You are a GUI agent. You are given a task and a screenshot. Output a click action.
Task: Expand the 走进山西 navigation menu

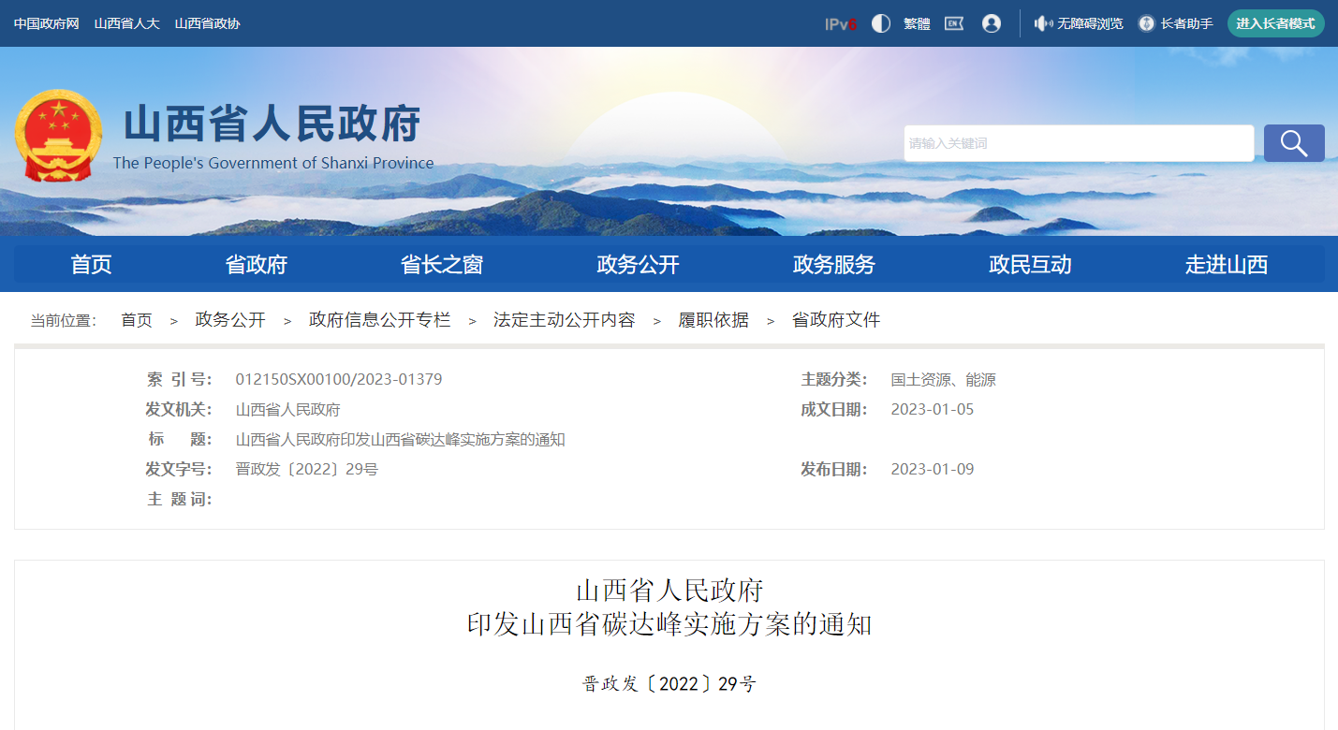click(x=1227, y=265)
